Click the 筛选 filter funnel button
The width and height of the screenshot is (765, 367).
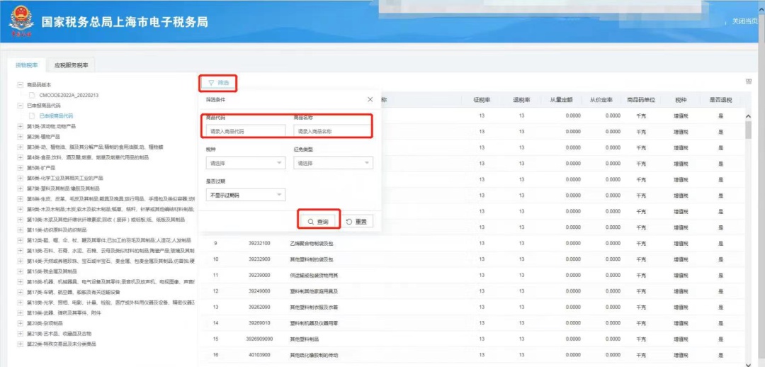coord(218,83)
